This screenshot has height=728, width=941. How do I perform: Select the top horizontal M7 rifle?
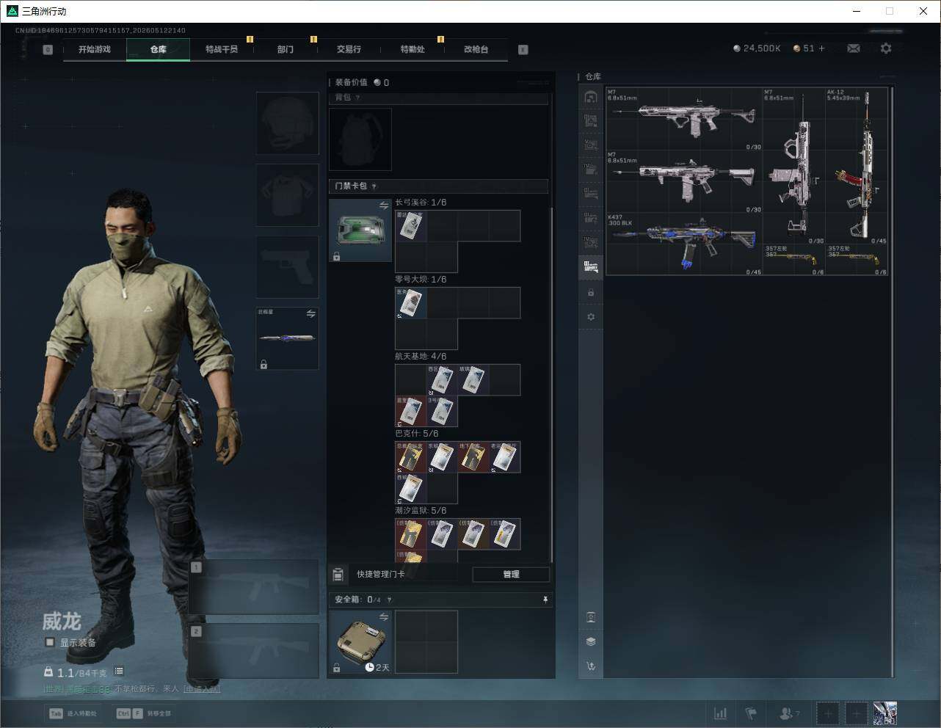684,119
